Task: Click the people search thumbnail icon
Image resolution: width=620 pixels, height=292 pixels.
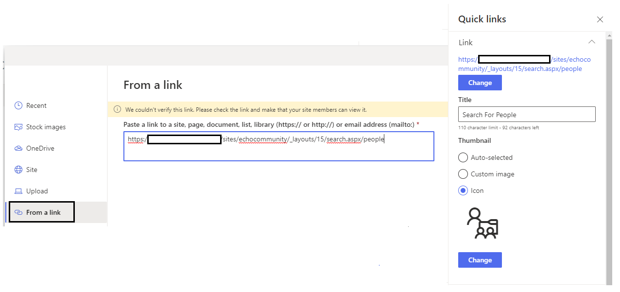Action: [x=482, y=223]
